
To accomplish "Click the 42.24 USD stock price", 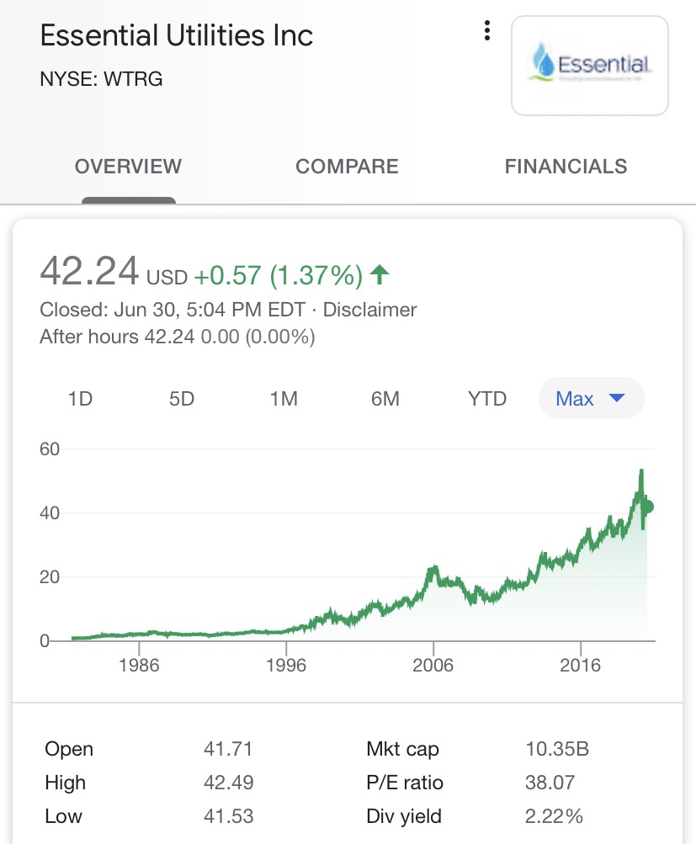I will (x=89, y=272).
